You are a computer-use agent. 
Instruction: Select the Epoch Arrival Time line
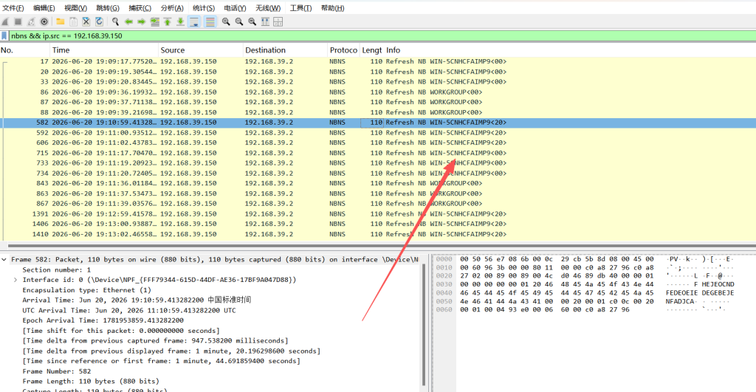tap(103, 320)
